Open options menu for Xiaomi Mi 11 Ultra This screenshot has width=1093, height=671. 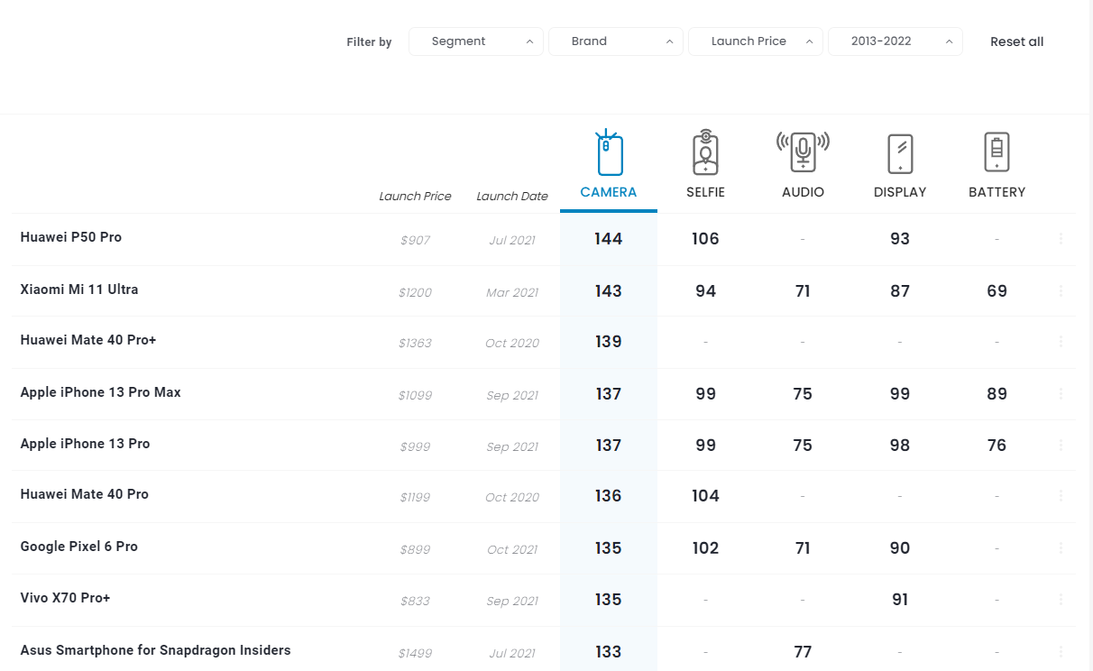point(1061,291)
